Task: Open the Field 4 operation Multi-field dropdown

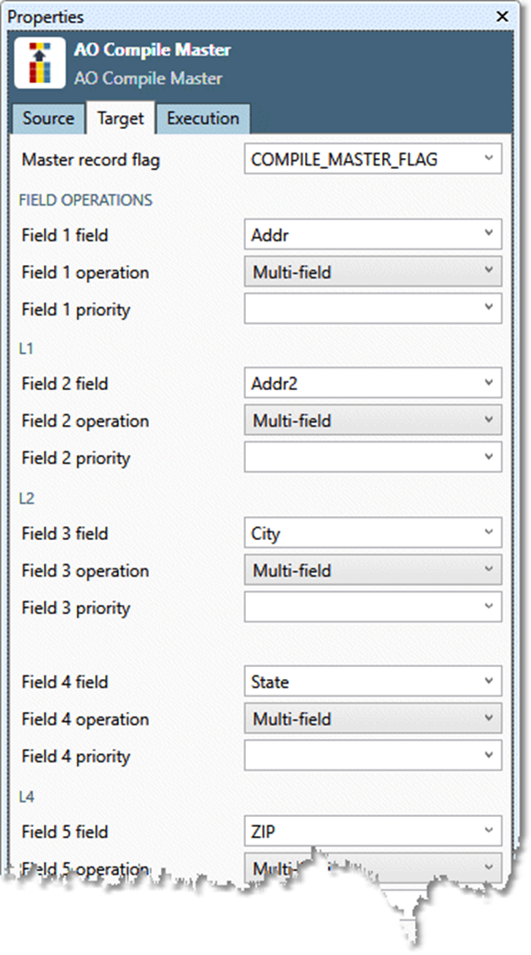Action: pyautogui.click(x=373, y=718)
